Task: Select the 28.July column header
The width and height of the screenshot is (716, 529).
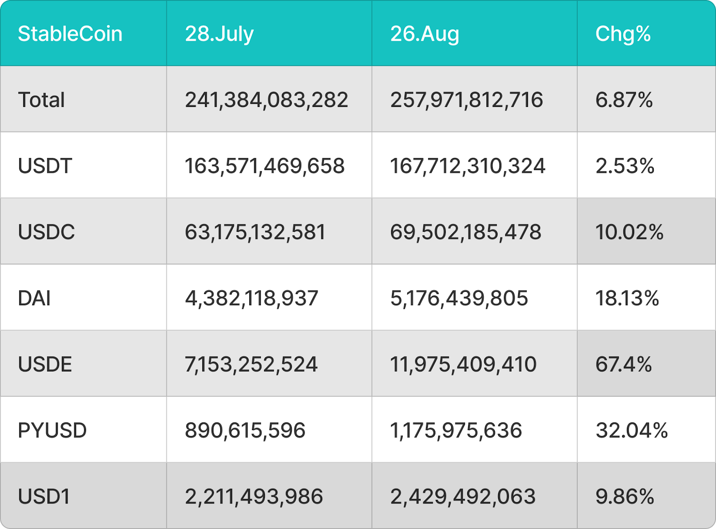Action: (219, 34)
